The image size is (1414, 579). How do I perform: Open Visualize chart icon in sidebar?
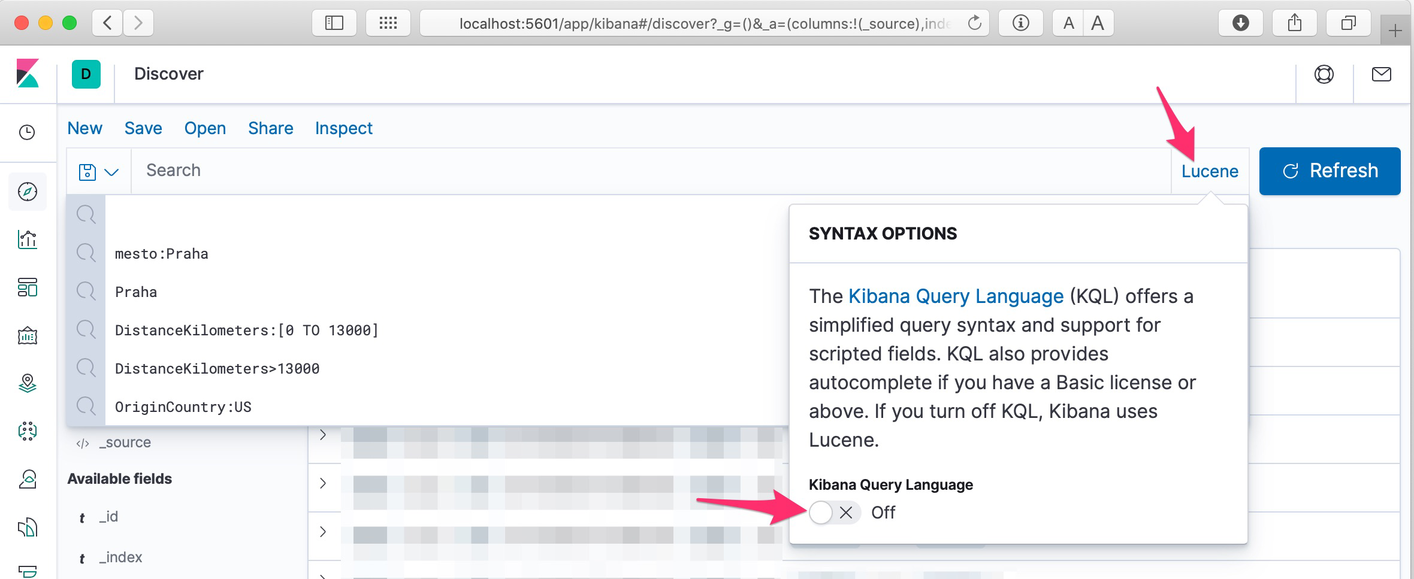tap(28, 240)
